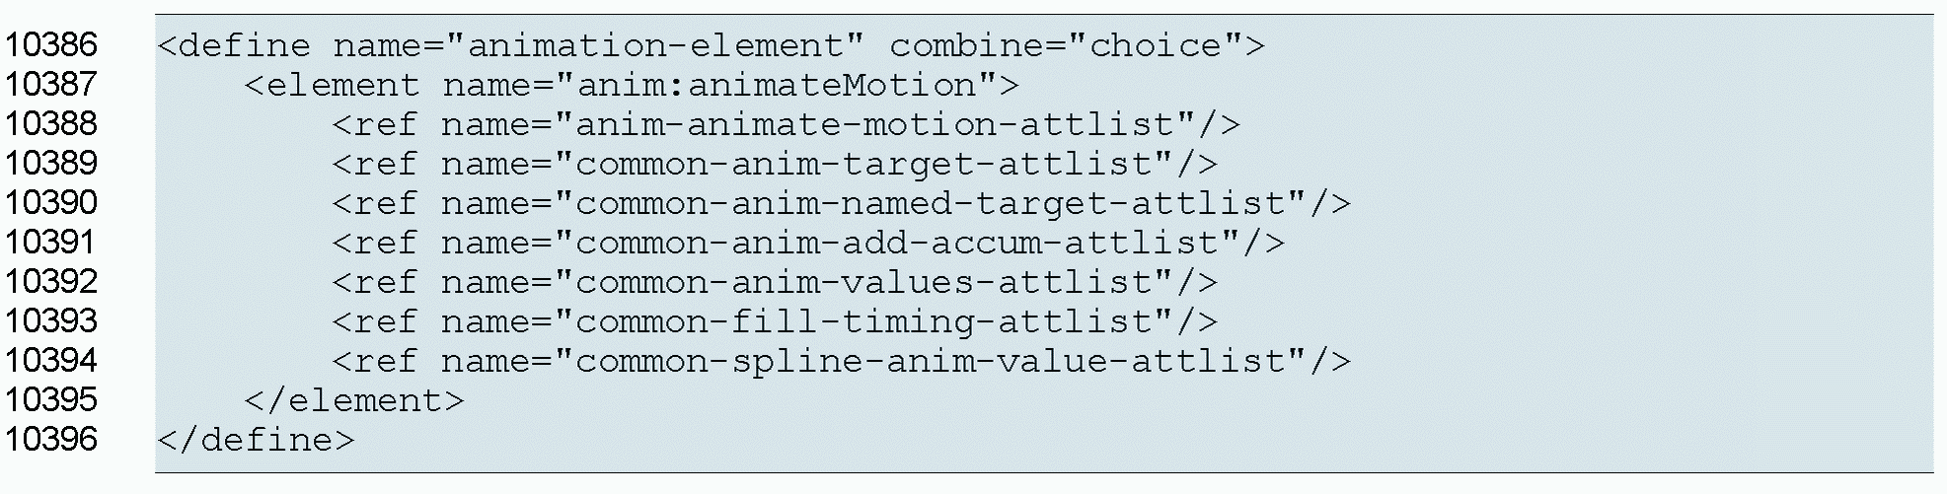The image size is (1947, 494).
Task: Click line number 10396
Action: (51, 439)
